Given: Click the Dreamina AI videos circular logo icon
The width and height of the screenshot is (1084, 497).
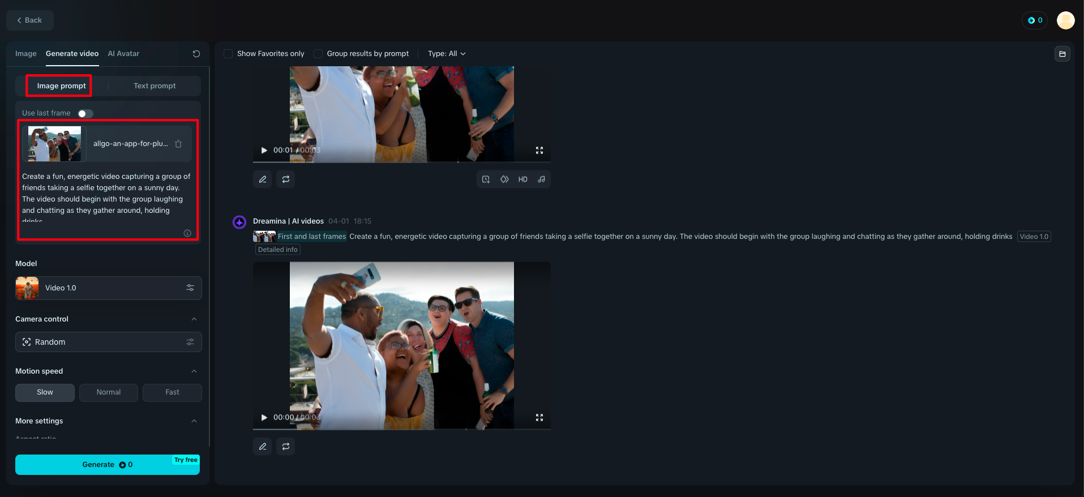Looking at the screenshot, I should coord(239,222).
